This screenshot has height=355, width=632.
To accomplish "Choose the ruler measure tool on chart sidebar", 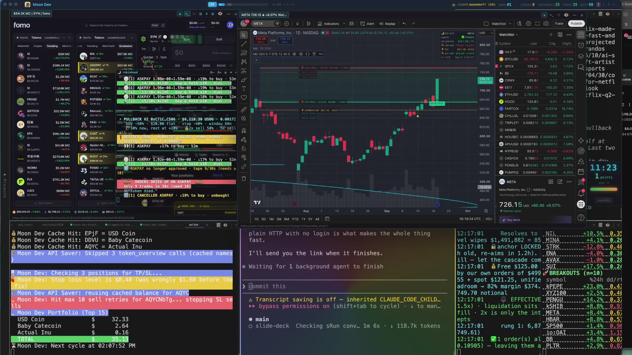I will pyautogui.click(x=244, y=109).
